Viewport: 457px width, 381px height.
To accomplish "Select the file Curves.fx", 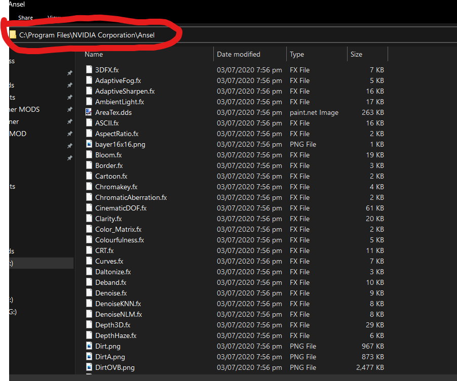I will (109, 261).
